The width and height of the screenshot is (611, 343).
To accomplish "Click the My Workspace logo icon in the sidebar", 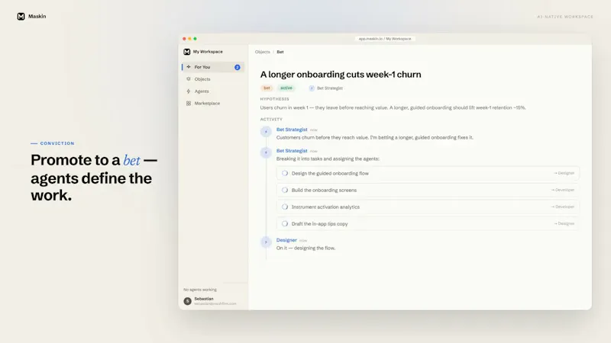I will click(x=186, y=52).
